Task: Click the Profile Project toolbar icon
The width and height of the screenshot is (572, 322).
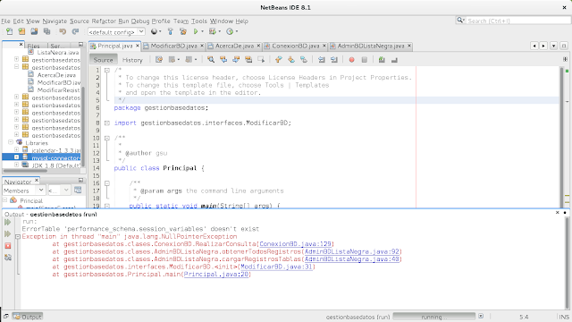Action: tap(230, 31)
